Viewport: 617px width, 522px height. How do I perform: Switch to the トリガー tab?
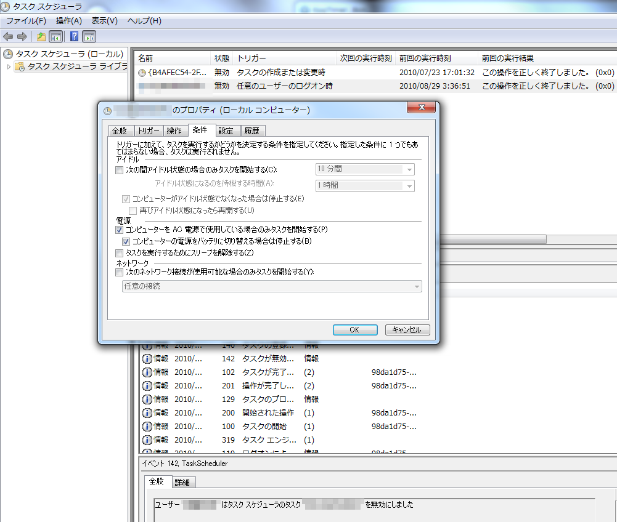coord(149,130)
